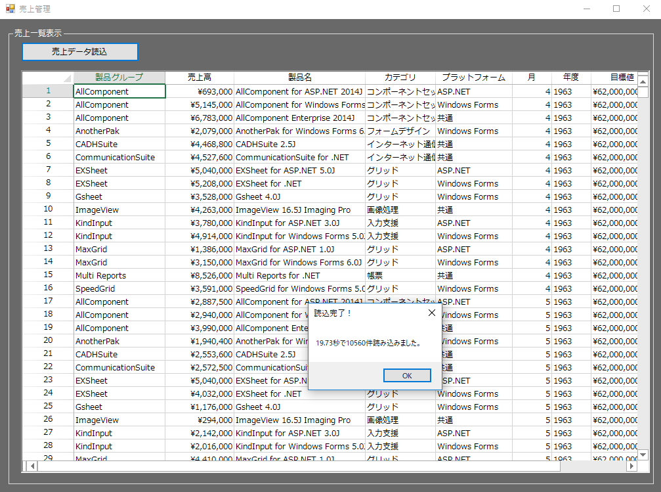The height and width of the screenshot is (492, 661).
Task: Click the CADHSuite cell in row 21
Action: [119, 354]
